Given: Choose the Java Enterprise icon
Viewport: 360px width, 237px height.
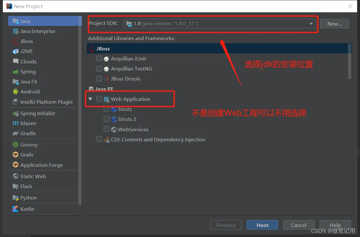Looking at the screenshot, I should pyautogui.click(x=16, y=31).
